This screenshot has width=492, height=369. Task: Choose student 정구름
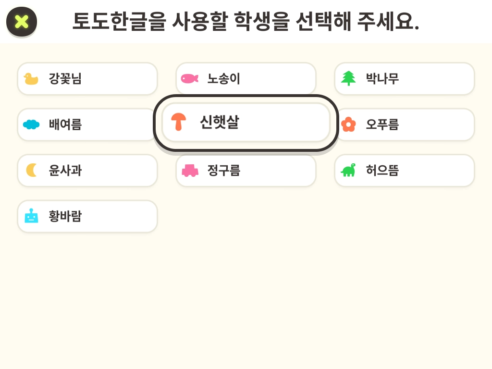(246, 171)
